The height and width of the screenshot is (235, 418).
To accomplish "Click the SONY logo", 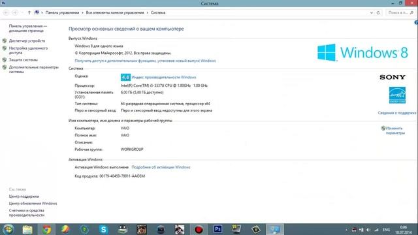I will [393, 77].
